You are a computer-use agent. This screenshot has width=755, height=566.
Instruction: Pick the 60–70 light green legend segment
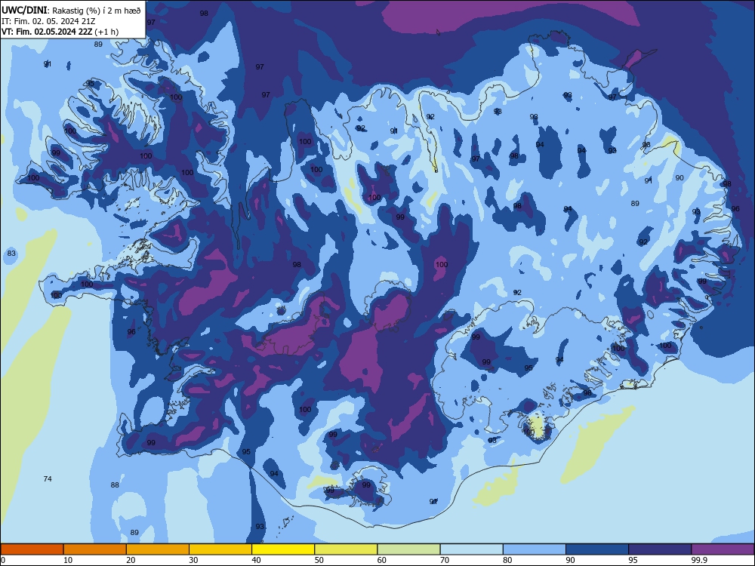(x=408, y=549)
